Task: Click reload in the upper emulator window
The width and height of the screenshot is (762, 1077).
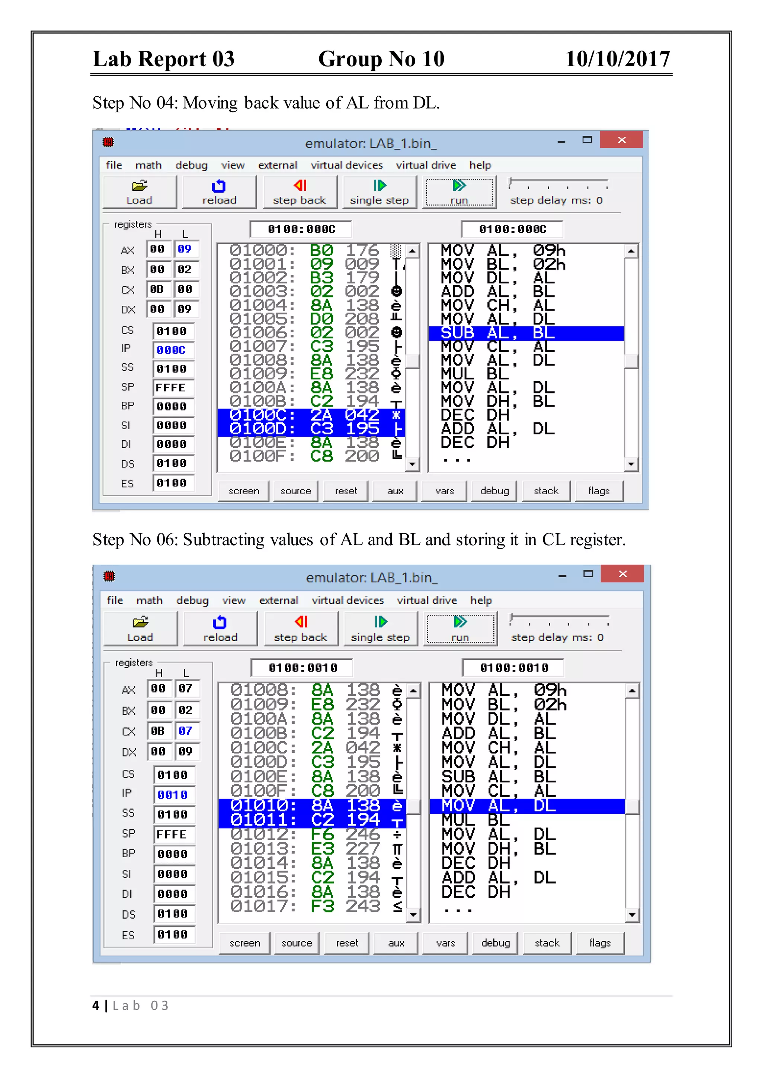Action: 219,192
